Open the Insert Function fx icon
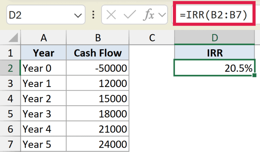Image resolution: width=260 pixels, height=152 pixels. coord(149,15)
